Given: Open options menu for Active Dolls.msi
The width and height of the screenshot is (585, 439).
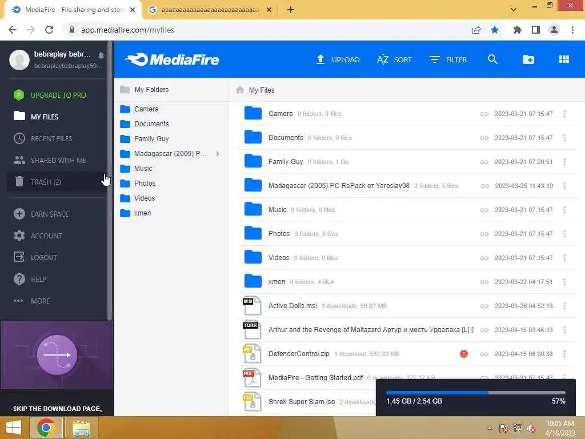Looking at the screenshot, I should tap(564, 306).
